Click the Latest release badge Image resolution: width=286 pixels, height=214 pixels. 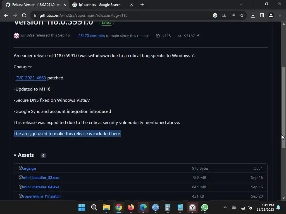coord(106,23)
